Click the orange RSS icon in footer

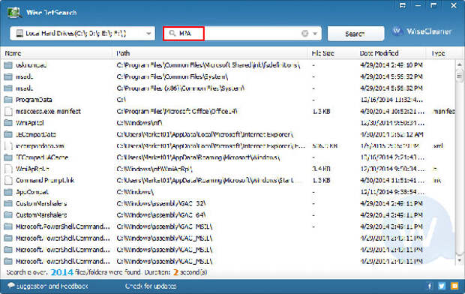pyautogui.click(x=454, y=286)
